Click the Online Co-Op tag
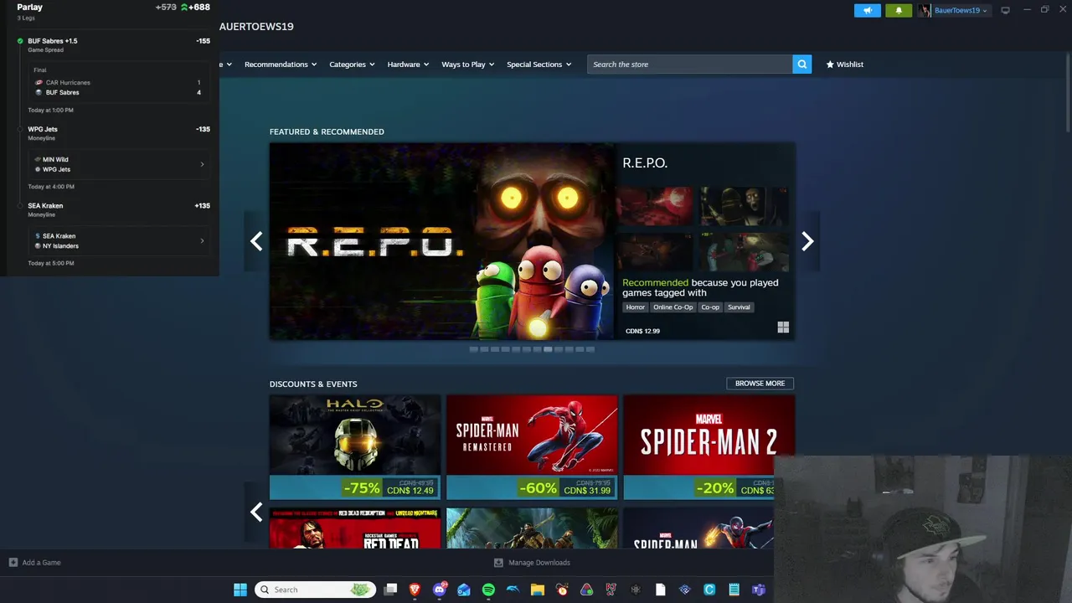The image size is (1072, 603). (673, 307)
